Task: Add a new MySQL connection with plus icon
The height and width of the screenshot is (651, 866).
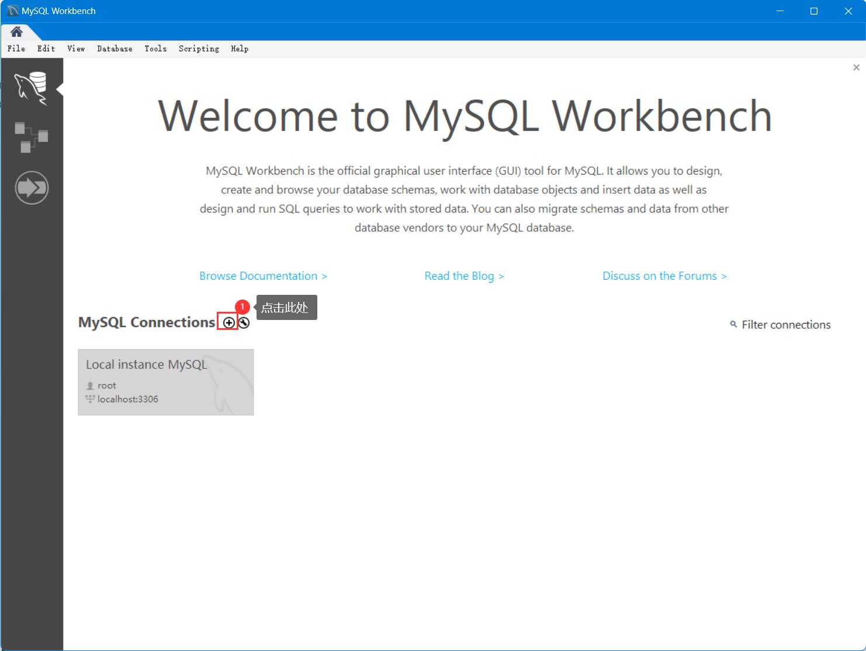Action: click(228, 323)
